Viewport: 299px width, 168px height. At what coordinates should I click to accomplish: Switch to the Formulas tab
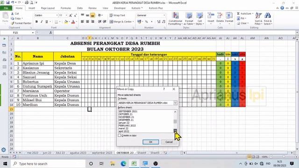coord(66,8)
